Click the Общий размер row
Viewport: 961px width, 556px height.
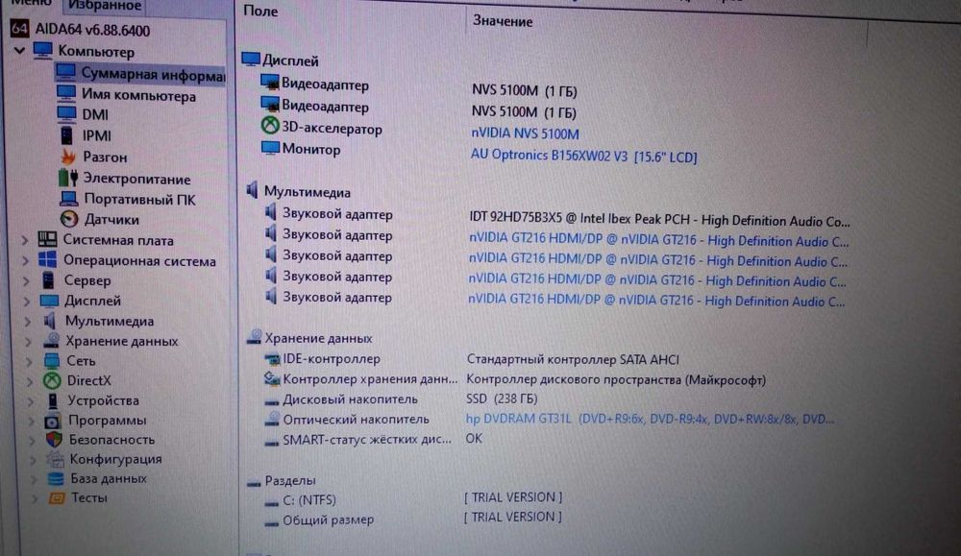328,520
